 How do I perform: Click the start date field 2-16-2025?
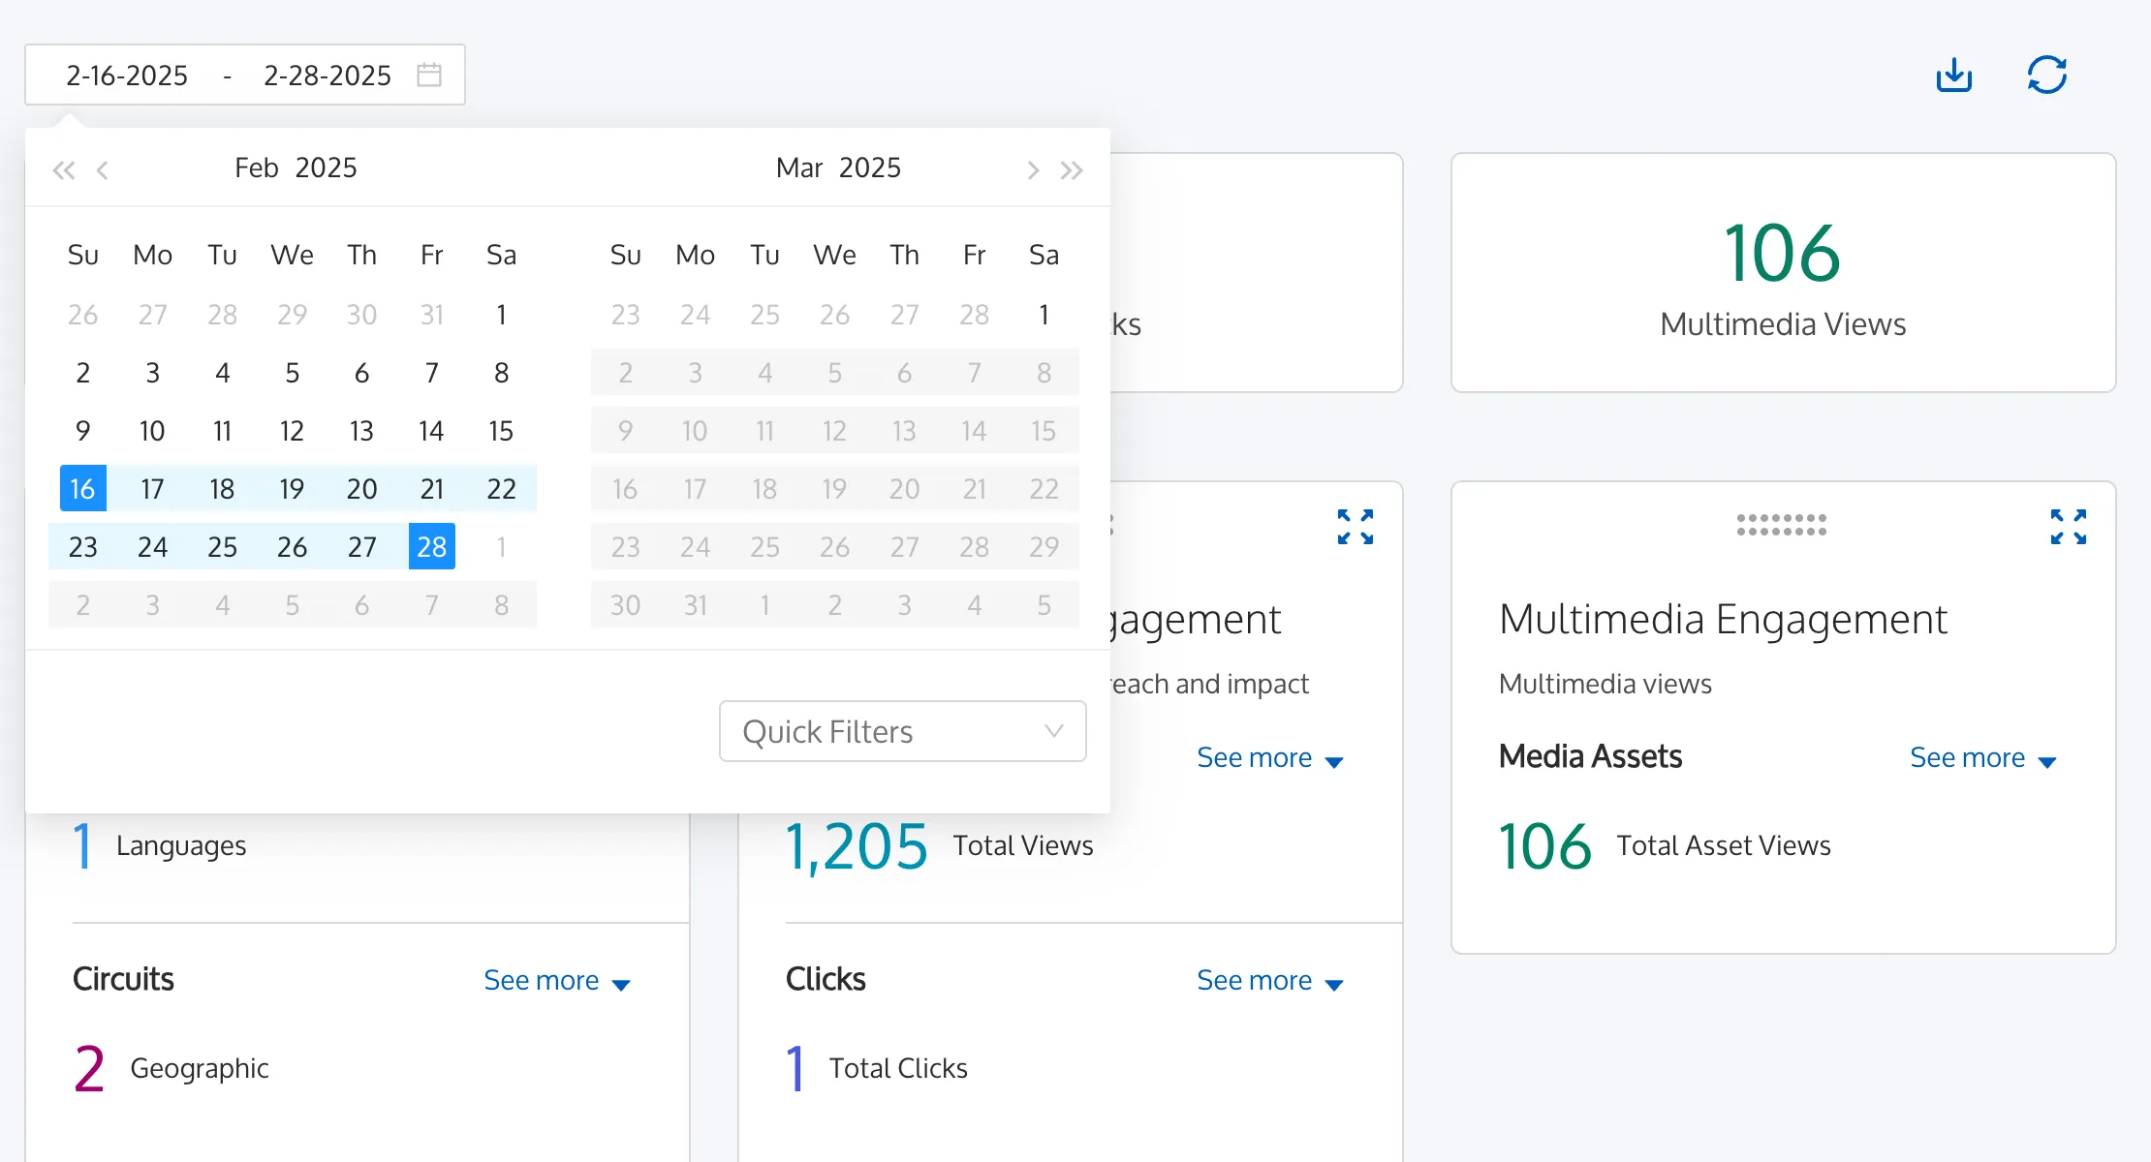tap(127, 75)
